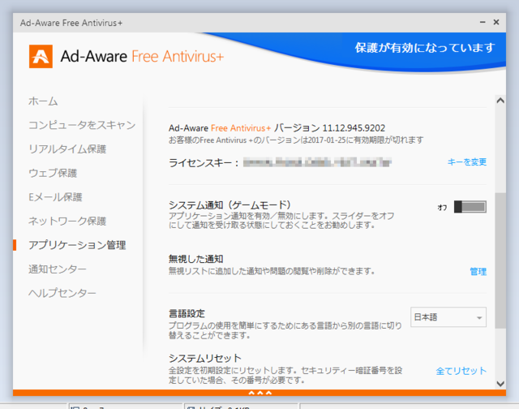Viewport: 519px width, 409px height.
Task: Click the 無視した通知 heading
Action: [x=195, y=259]
